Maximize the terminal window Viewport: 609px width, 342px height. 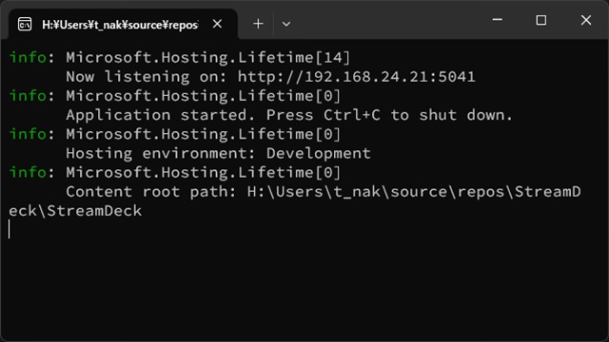pyautogui.click(x=541, y=20)
